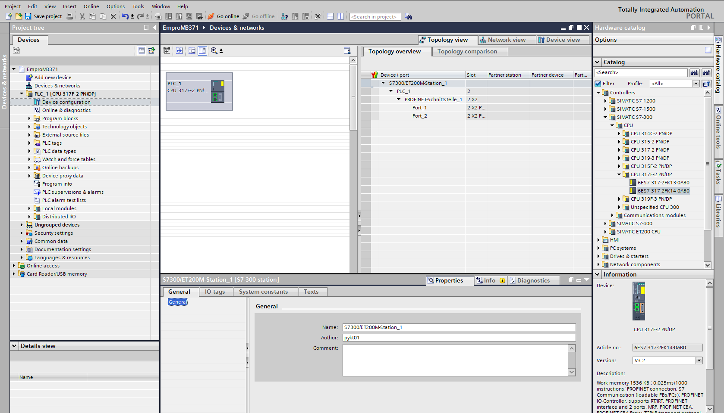The width and height of the screenshot is (724, 413).
Task: Open the Tools menu
Action: click(138, 6)
